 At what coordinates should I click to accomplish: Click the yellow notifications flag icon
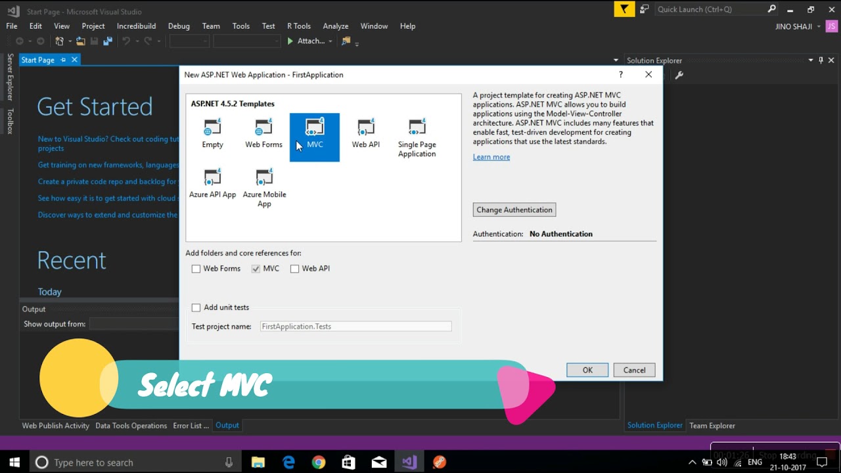pyautogui.click(x=624, y=9)
